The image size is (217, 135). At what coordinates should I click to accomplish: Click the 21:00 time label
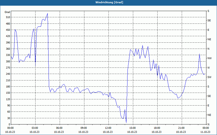tap(181, 128)
